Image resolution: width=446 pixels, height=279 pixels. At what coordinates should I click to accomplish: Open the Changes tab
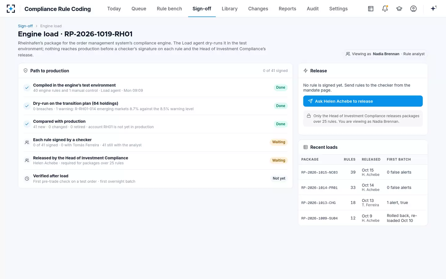tap(258, 9)
